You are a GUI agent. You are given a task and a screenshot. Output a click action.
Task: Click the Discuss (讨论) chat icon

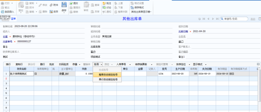pos(104,7)
